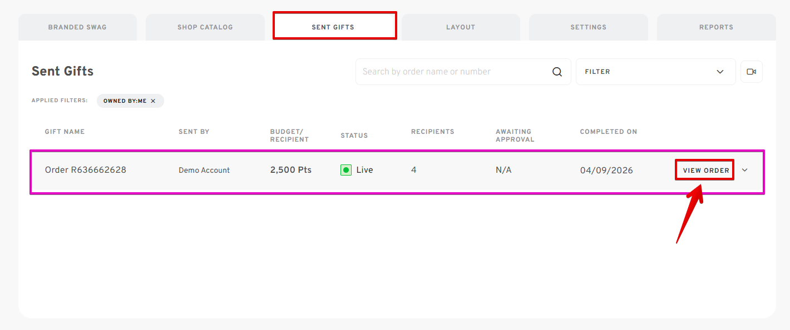Viewport: 790px width, 330px height.
Task: Go to the LAYOUT tab
Action: 461,27
